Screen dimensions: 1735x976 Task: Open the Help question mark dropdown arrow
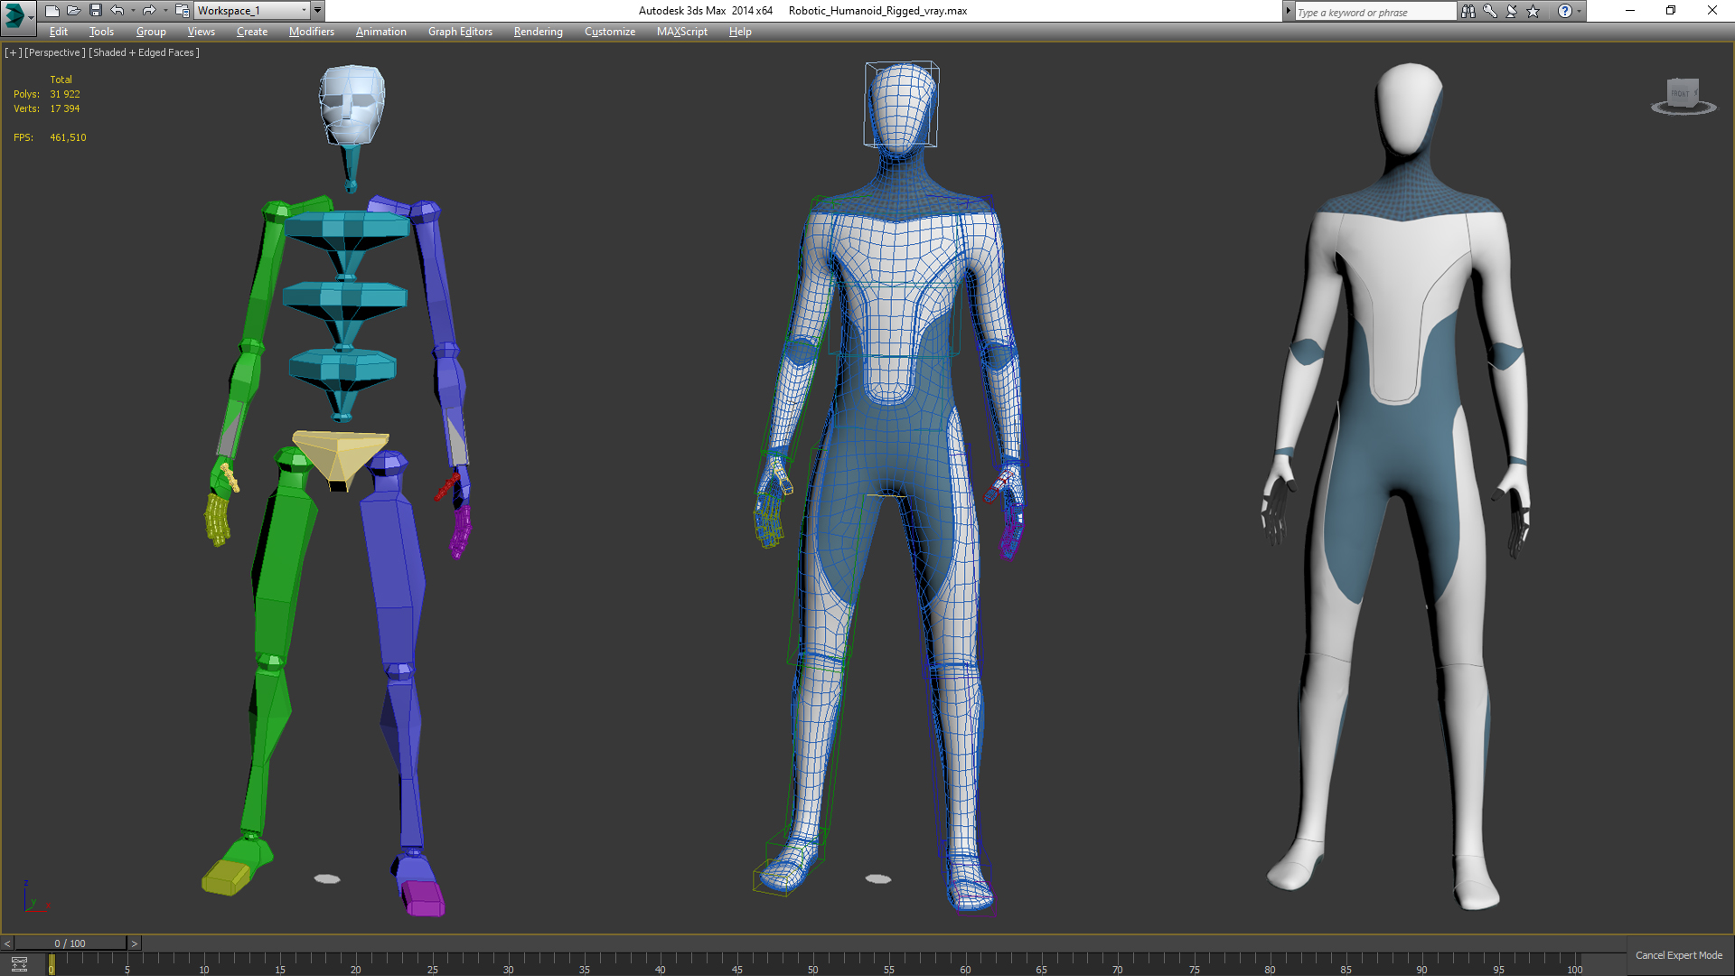tap(1580, 11)
